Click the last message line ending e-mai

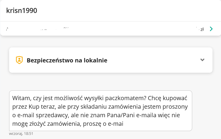(68, 124)
